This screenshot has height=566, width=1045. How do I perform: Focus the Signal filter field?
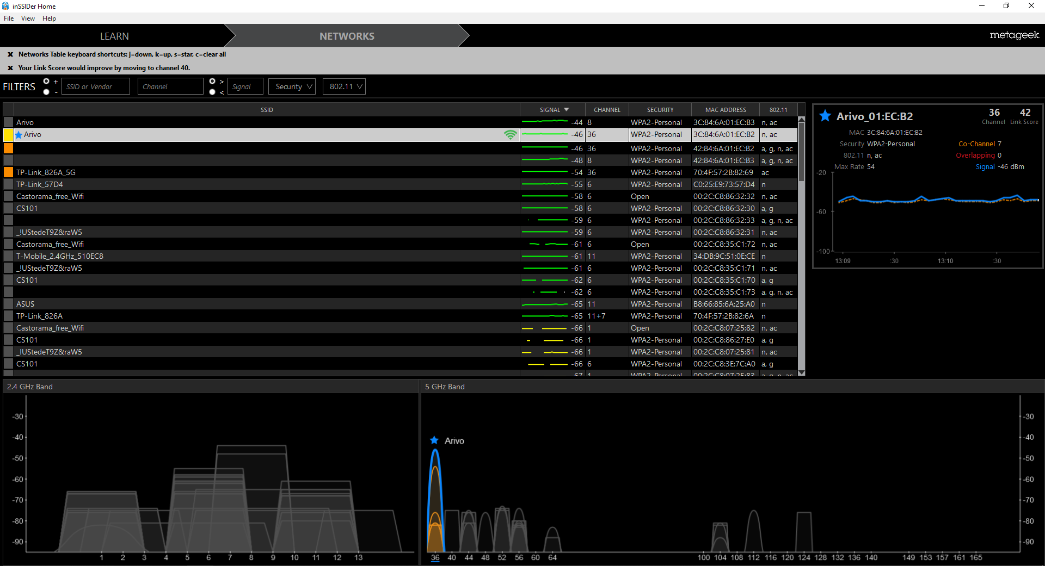[x=245, y=86]
